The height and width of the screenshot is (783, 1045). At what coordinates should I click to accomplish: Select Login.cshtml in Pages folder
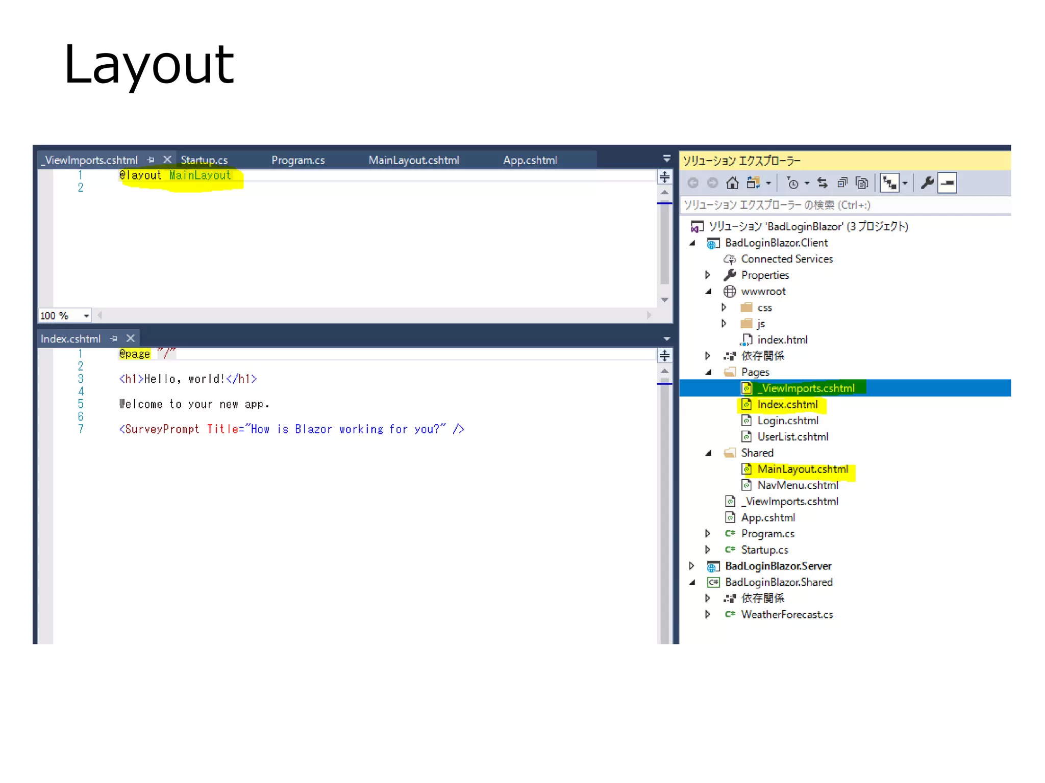(787, 421)
